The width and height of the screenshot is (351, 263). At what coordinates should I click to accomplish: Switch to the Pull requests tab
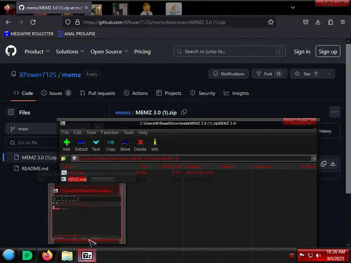(98, 93)
